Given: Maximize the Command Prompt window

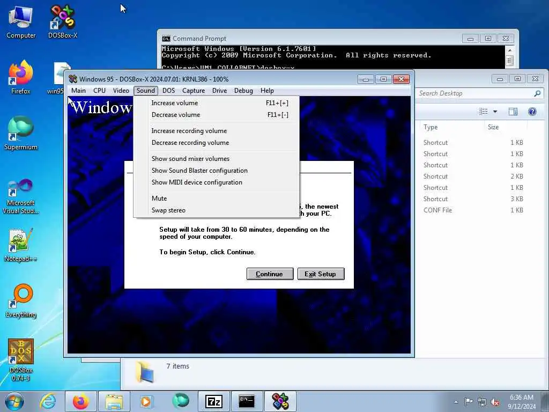Looking at the screenshot, I should (x=488, y=38).
